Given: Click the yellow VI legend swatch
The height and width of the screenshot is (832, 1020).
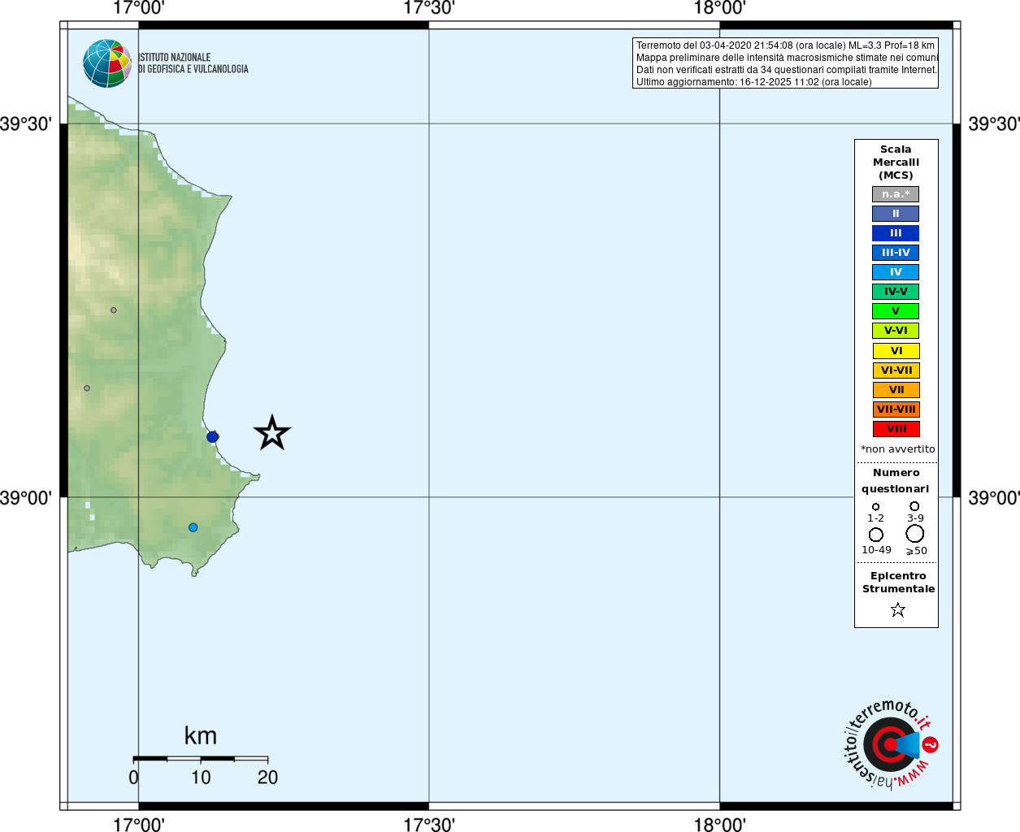Looking at the screenshot, I should click(896, 351).
